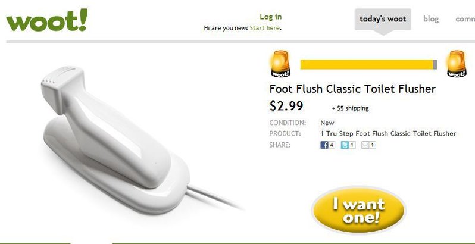The width and height of the screenshot is (475, 244).
Task: Click the $2.99 price text
Action: pyautogui.click(x=286, y=106)
